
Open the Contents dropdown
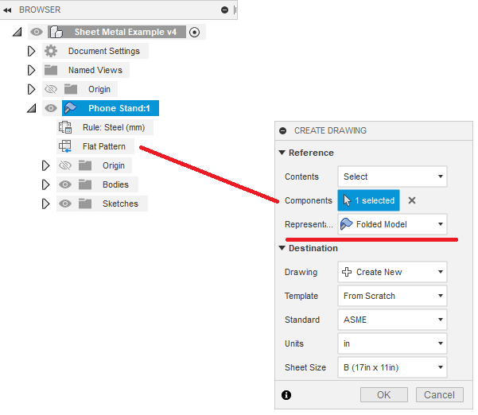pyautogui.click(x=392, y=176)
